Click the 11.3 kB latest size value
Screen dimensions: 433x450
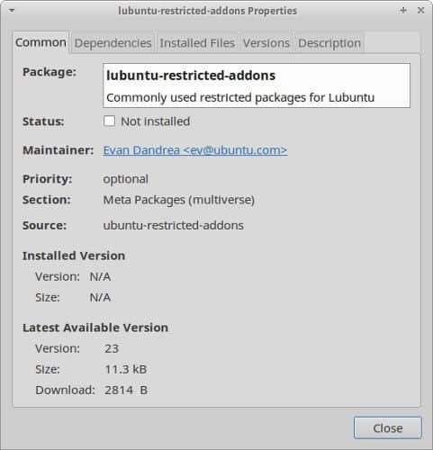point(126,369)
